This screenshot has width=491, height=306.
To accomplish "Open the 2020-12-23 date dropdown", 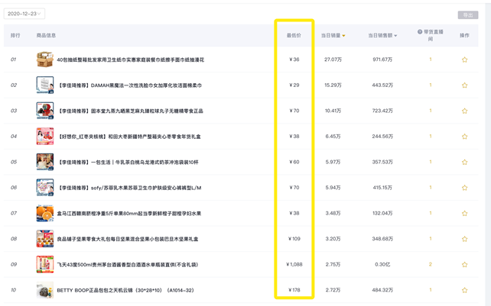I will 24,14.
